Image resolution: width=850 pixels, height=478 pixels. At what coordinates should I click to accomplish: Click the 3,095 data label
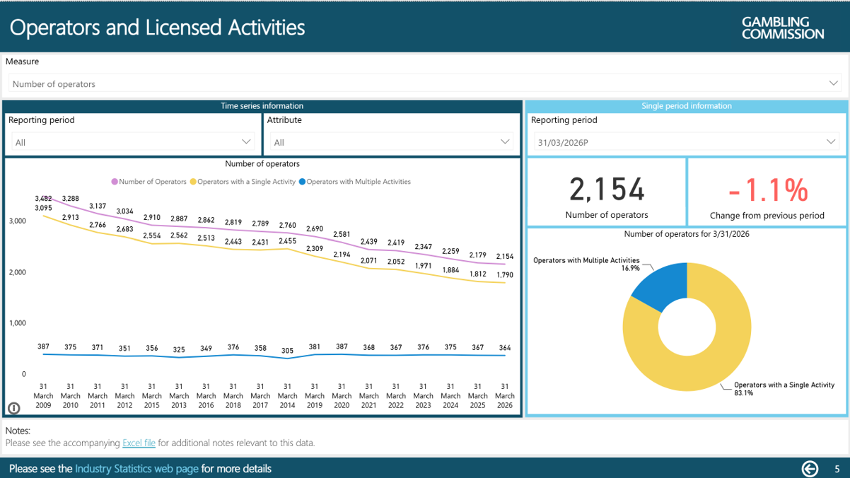pyautogui.click(x=43, y=208)
